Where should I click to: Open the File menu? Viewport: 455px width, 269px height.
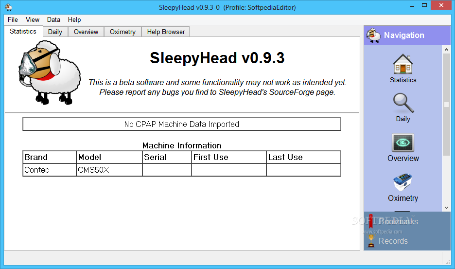click(x=13, y=20)
